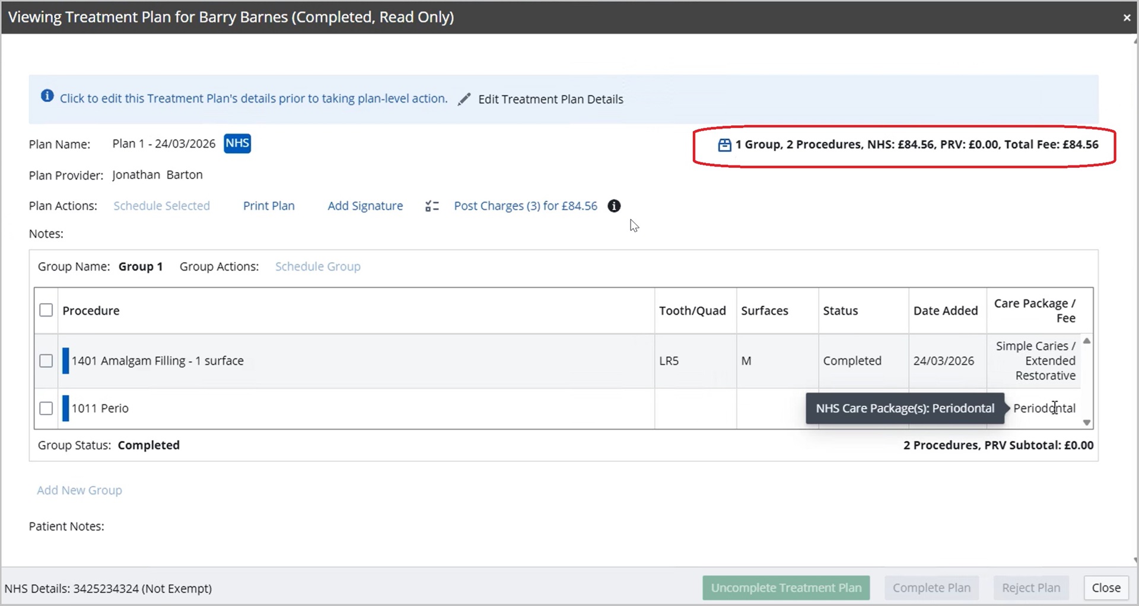Click the fee summary icon beside 1 Group
The height and width of the screenshot is (606, 1139).
[x=724, y=145]
